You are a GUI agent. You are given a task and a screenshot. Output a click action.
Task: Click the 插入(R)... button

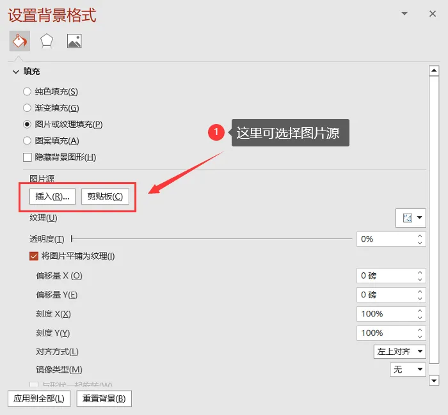point(52,196)
